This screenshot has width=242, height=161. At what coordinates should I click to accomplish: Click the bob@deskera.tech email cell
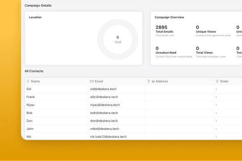point(104,113)
